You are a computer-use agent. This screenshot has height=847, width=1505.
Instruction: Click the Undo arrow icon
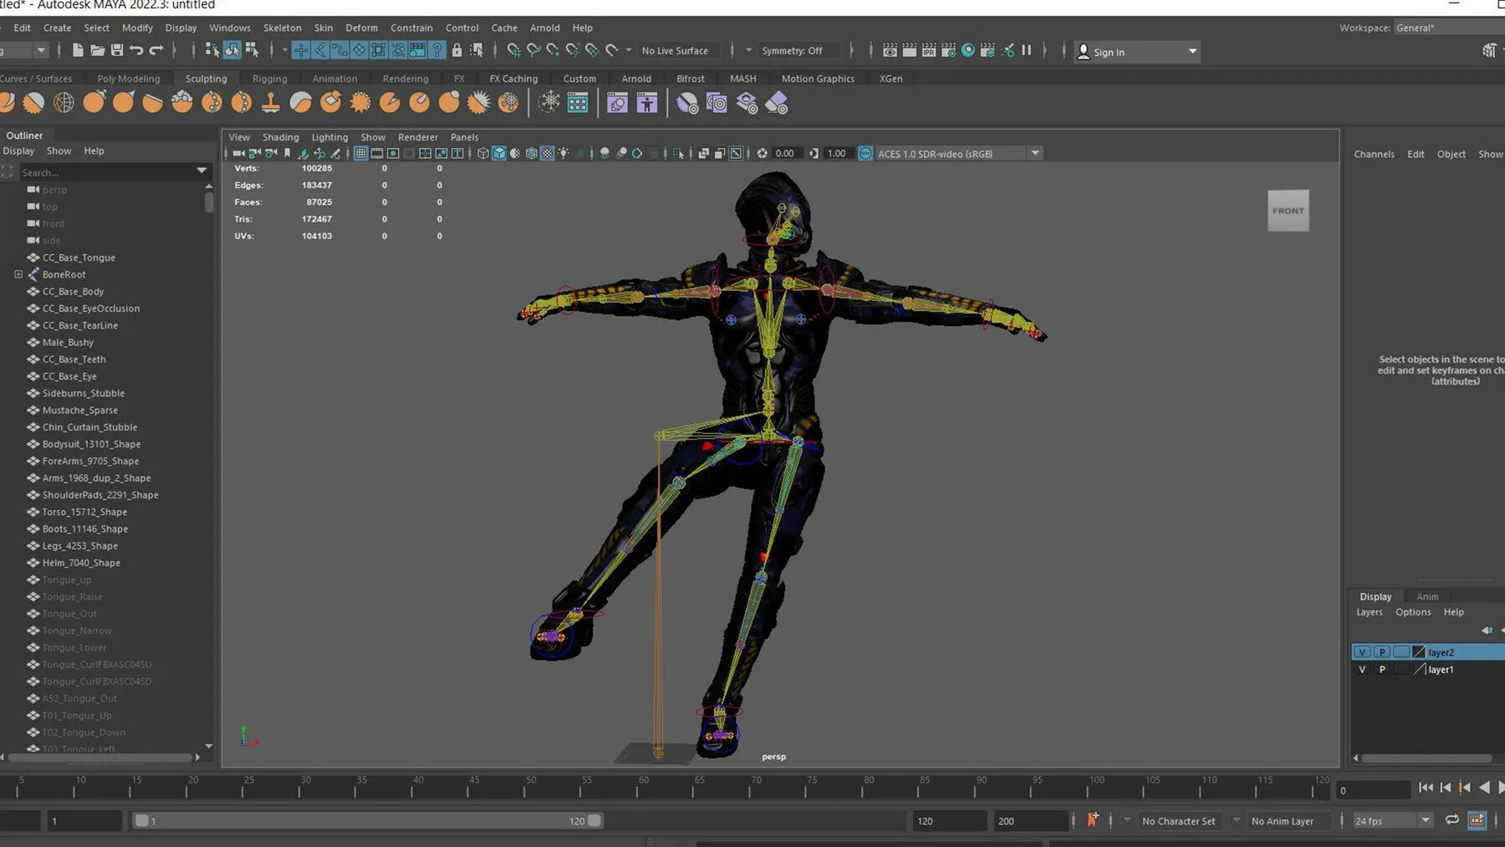[136, 51]
